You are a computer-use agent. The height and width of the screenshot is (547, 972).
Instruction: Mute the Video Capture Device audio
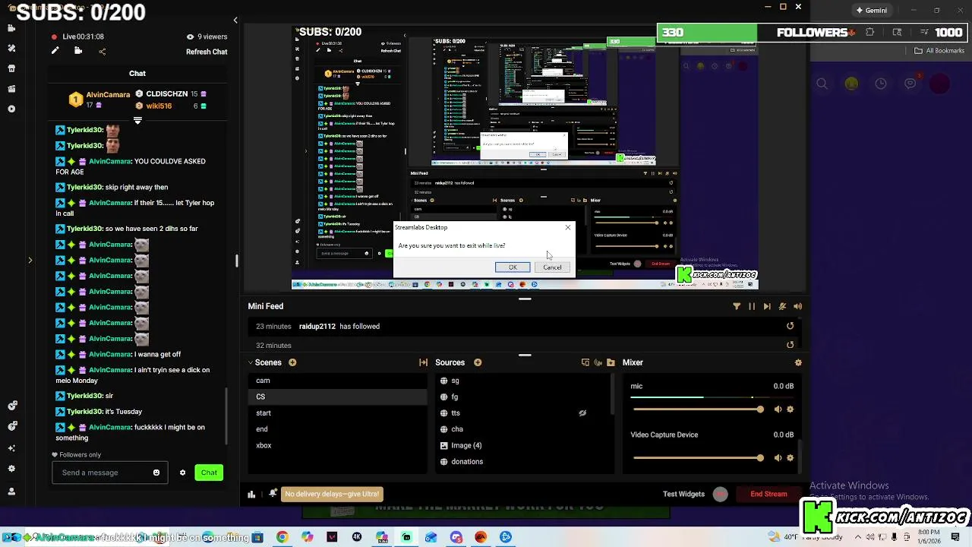(x=778, y=457)
